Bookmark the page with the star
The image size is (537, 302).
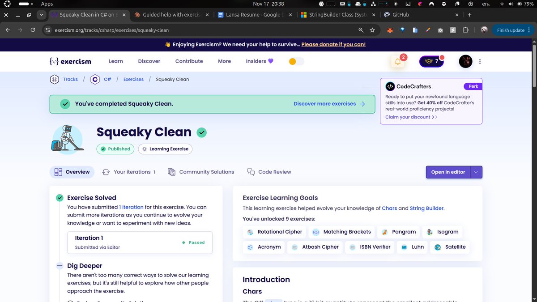pos(372,30)
